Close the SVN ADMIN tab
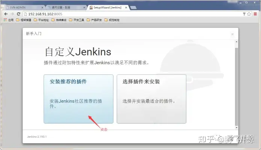The height and width of the screenshot is (150, 261). 42,7
